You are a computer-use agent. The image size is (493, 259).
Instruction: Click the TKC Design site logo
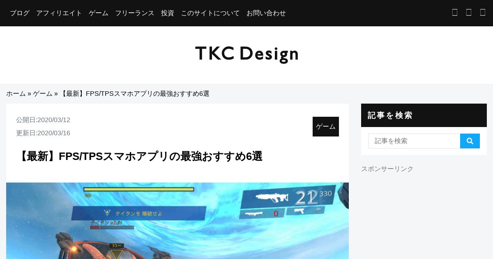247,54
